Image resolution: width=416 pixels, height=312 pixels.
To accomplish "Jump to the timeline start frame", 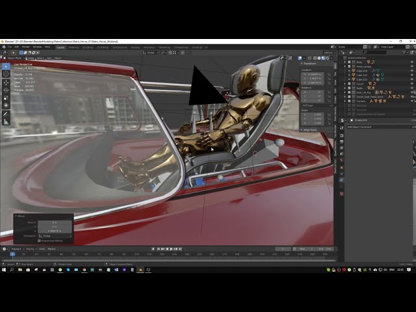I will pos(159,249).
